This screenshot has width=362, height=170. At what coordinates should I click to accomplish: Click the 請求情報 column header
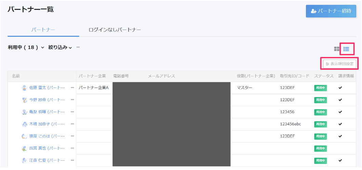click(x=346, y=76)
